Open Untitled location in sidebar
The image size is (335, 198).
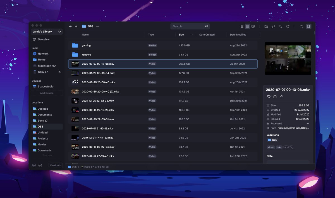(47, 133)
